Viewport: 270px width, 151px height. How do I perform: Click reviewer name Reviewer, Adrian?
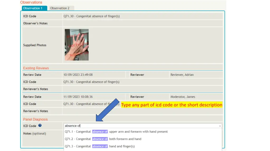[x=182, y=75]
